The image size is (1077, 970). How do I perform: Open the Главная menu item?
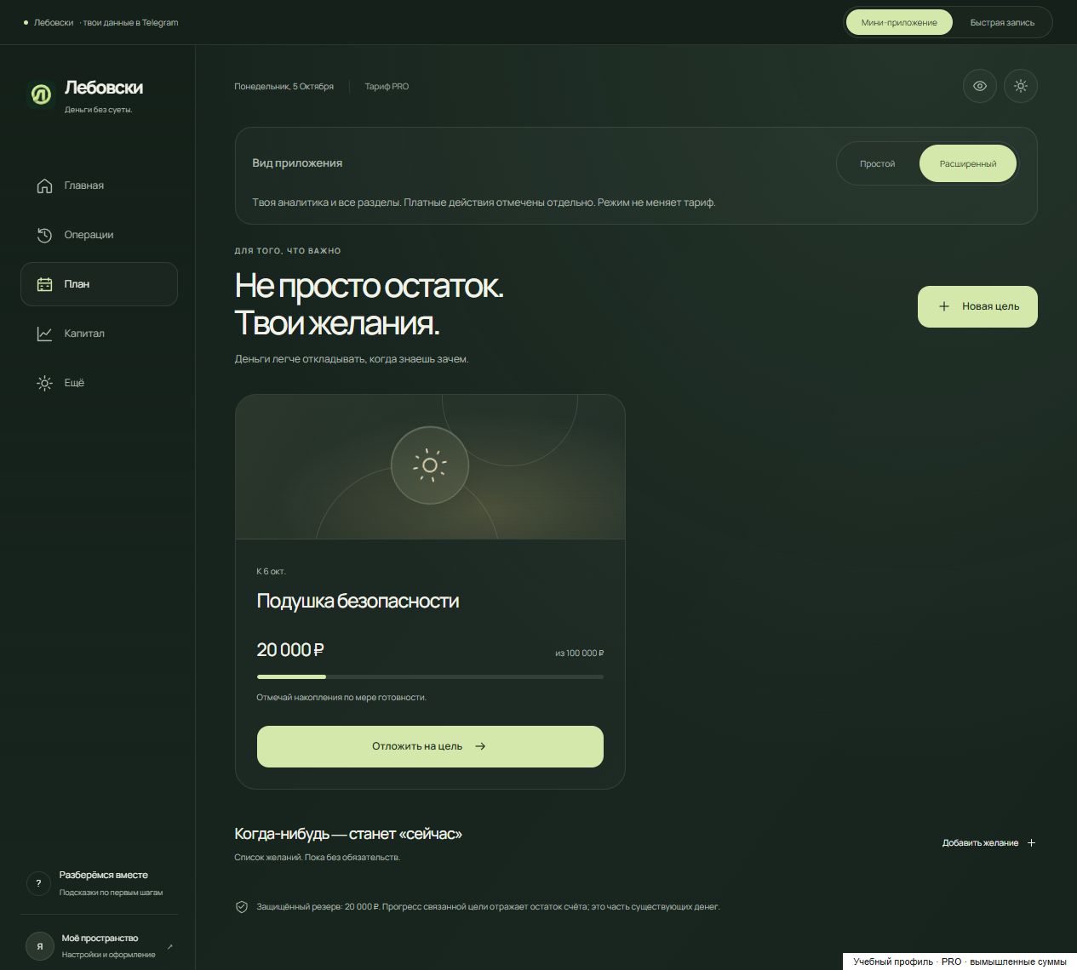(x=99, y=185)
